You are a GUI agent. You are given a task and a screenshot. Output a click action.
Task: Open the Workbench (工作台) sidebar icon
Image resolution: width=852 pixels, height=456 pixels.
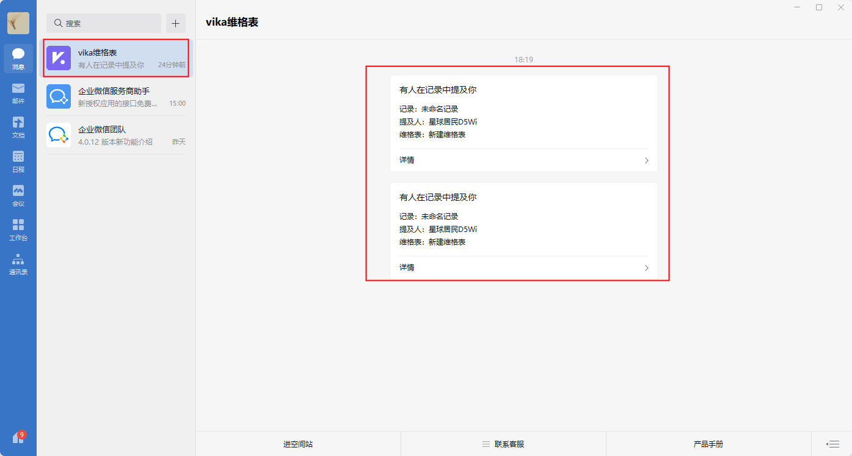18,230
